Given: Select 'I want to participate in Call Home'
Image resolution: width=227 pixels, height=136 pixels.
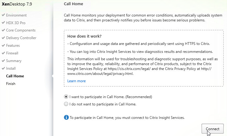Looking at the screenshot, I should (66, 97).
